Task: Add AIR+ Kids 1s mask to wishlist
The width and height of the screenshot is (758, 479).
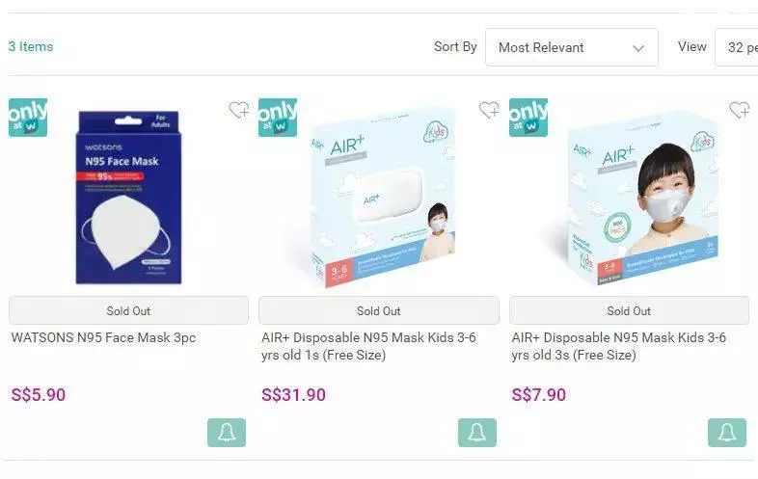Action: (489, 110)
